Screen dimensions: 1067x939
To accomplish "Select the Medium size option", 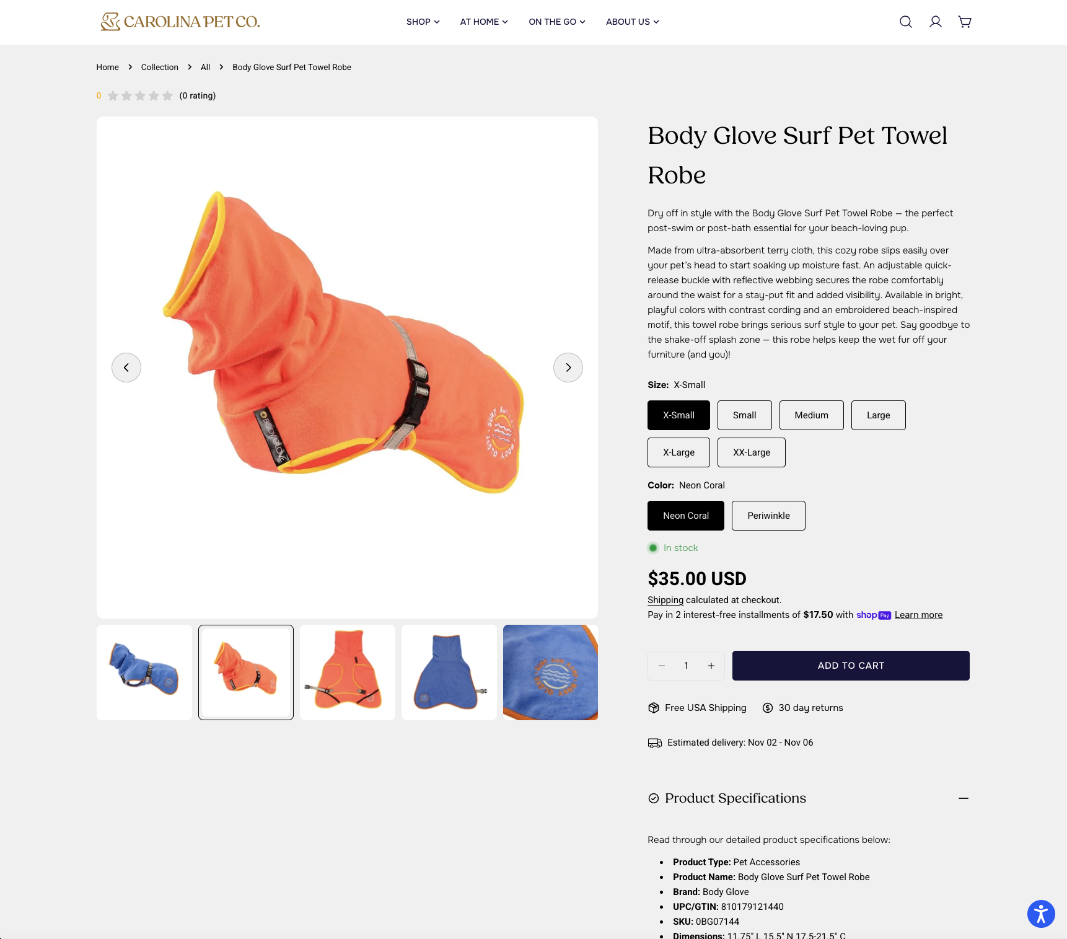I will (x=812, y=415).
